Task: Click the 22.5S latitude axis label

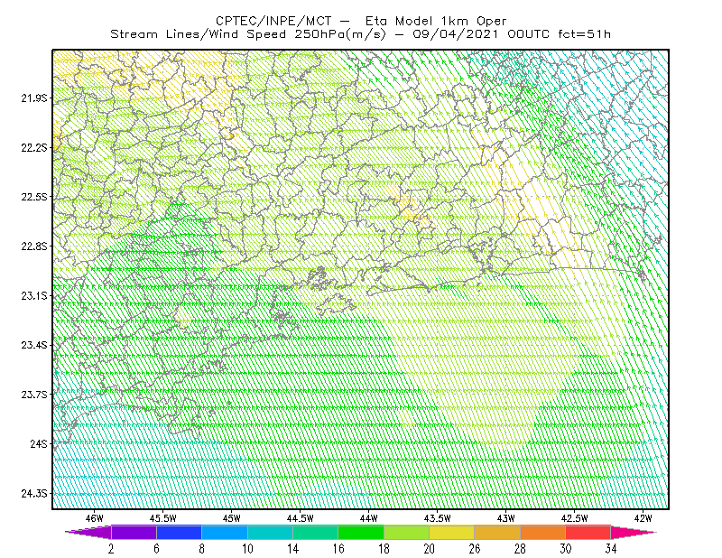Action: pos(34,197)
